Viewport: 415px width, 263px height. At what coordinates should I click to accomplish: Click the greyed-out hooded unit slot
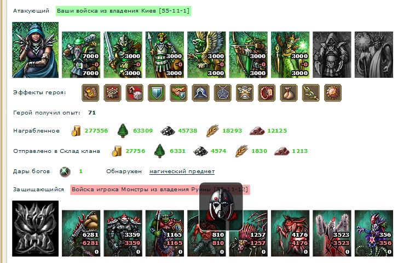pyautogui.click(x=332, y=55)
